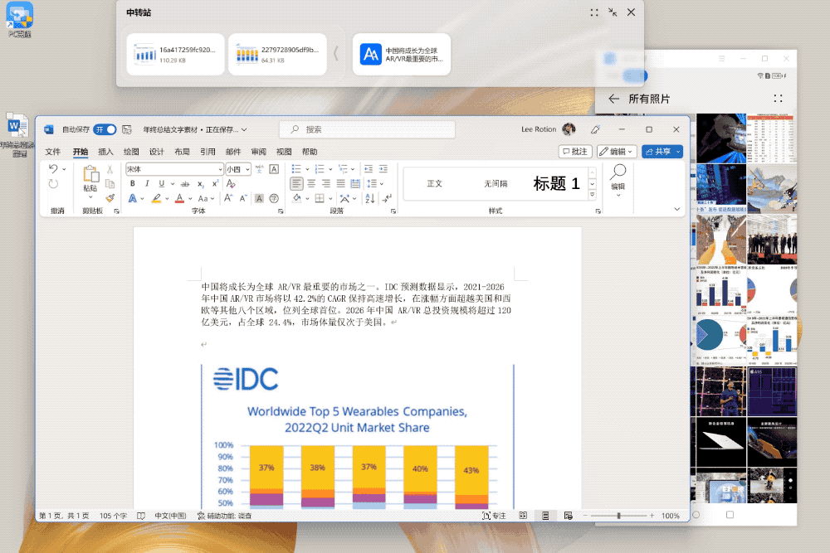Open the 插入 Insert ribbon tab
The height and width of the screenshot is (553, 830).
pos(105,152)
